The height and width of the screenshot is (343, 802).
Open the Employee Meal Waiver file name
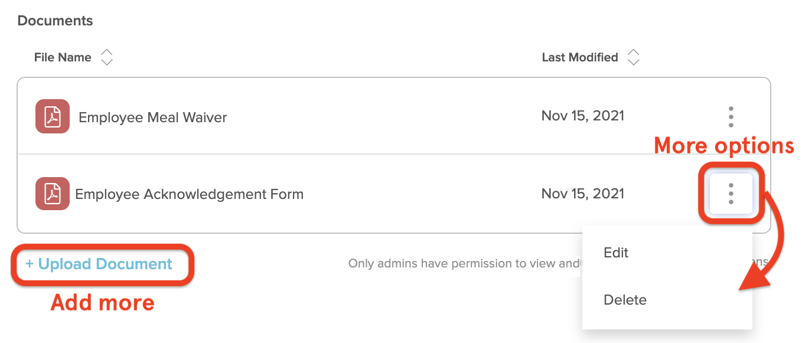pyautogui.click(x=153, y=117)
